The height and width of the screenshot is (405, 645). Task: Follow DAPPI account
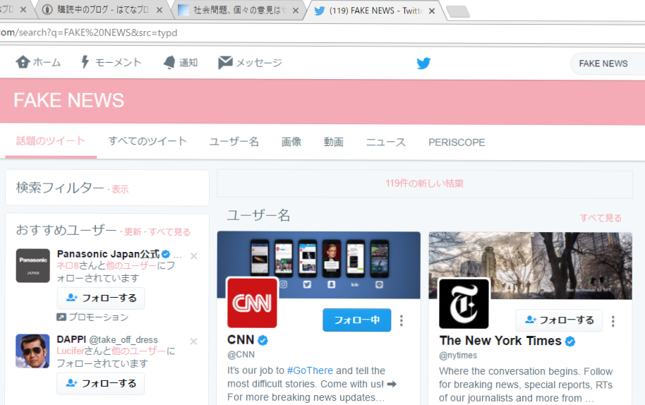pyautogui.click(x=101, y=384)
